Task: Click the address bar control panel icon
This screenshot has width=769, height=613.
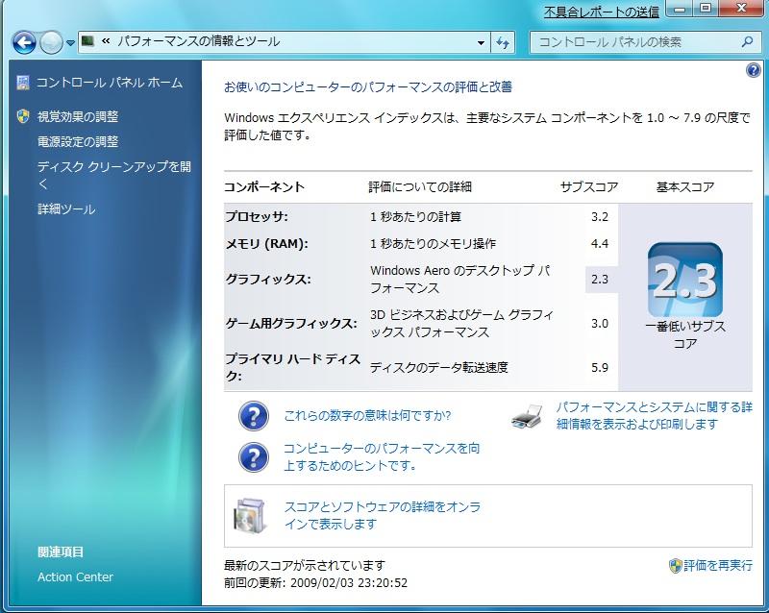Action: pyautogui.click(x=87, y=40)
